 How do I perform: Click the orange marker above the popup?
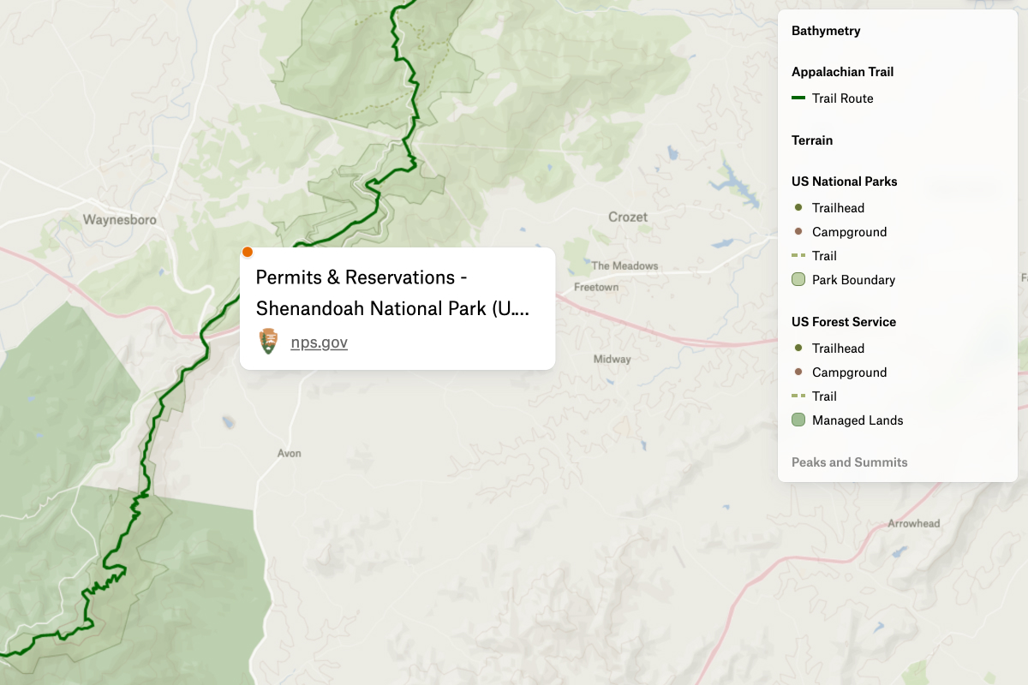click(248, 252)
